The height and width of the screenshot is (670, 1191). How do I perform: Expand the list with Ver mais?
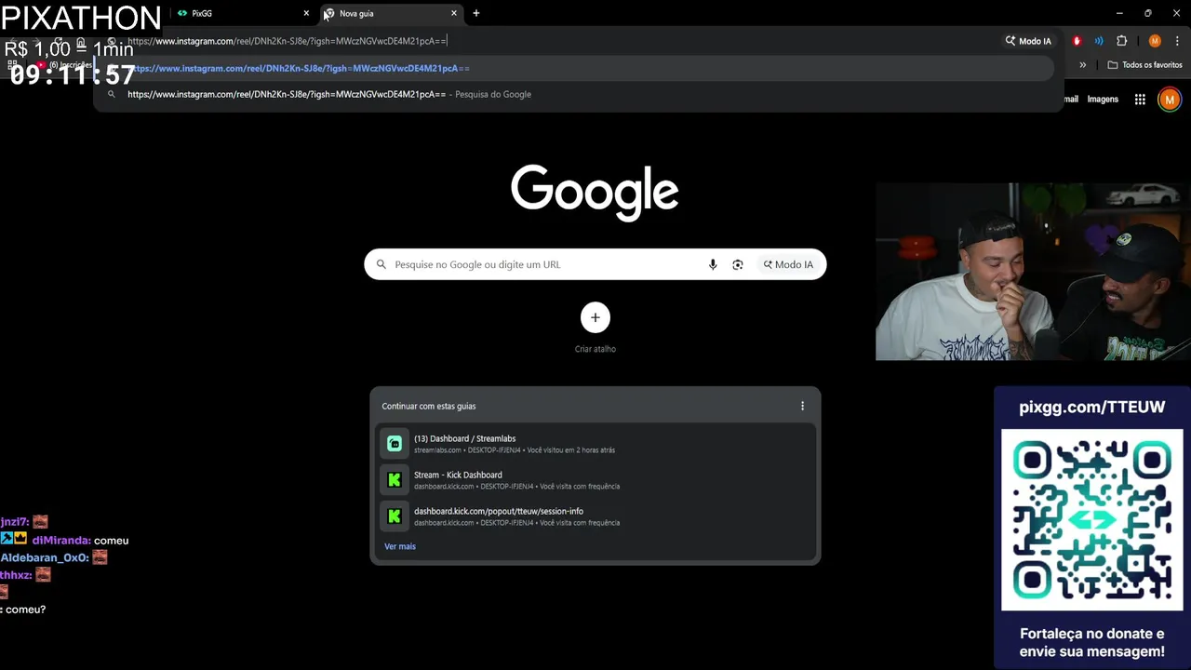point(400,546)
